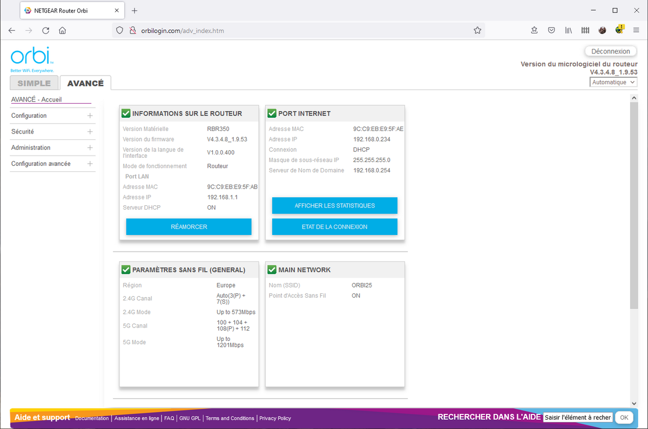Image resolution: width=648 pixels, height=429 pixels.
Task: Bookmark this page with the star
Action: (x=477, y=31)
